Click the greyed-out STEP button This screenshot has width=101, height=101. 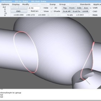pos(23,8)
